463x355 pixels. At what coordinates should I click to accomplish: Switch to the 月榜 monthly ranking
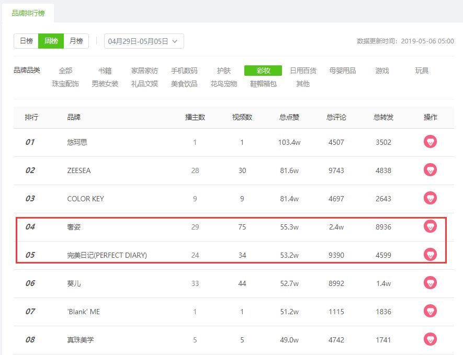pos(76,41)
